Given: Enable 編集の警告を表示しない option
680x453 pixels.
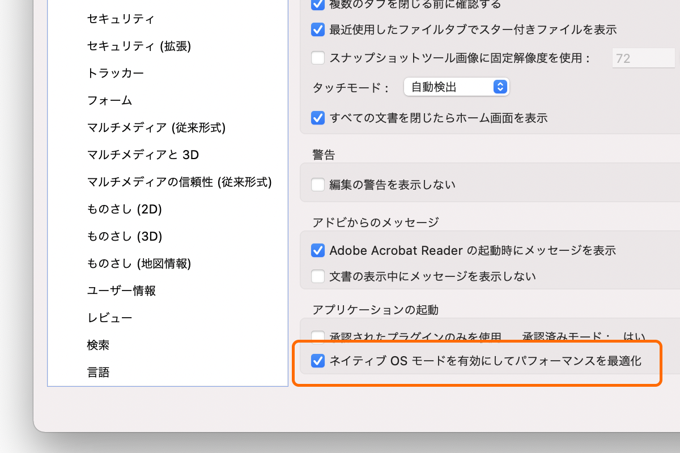Looking at the screenshot, I should click(318, 184).
